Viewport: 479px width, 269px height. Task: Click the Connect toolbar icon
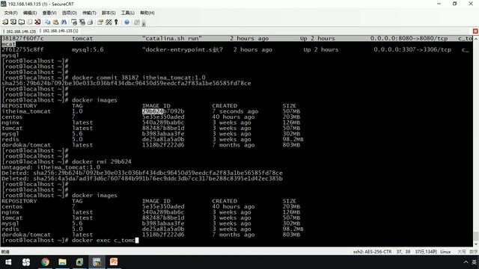click(x=5, y=22)
